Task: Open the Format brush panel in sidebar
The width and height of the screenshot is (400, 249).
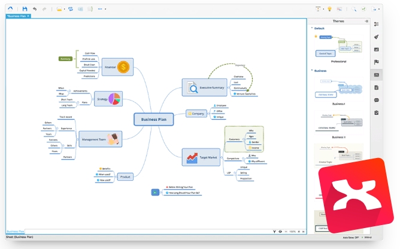Action: coord(376,37)
